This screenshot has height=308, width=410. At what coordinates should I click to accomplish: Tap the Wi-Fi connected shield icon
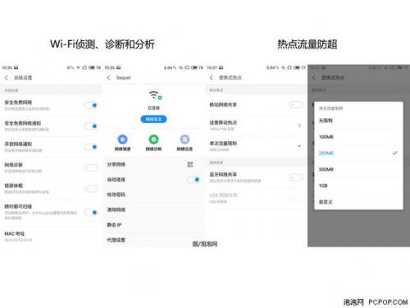click(x=155, y=94)
